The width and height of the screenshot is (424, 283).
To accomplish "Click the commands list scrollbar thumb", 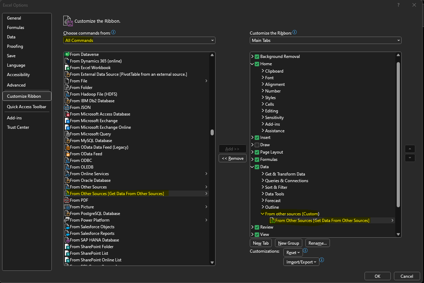I will (212, 133).
